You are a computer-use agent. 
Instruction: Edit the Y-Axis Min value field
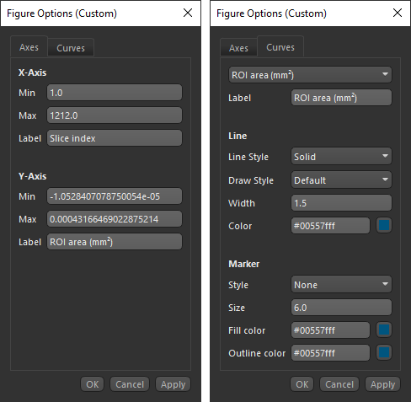pos(115,196)
